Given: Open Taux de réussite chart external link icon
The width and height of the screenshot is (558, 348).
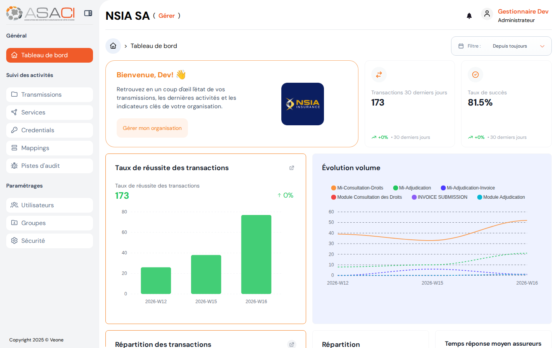Looking at the screenshot, I should pyautogui.click(x=292, y=168).
